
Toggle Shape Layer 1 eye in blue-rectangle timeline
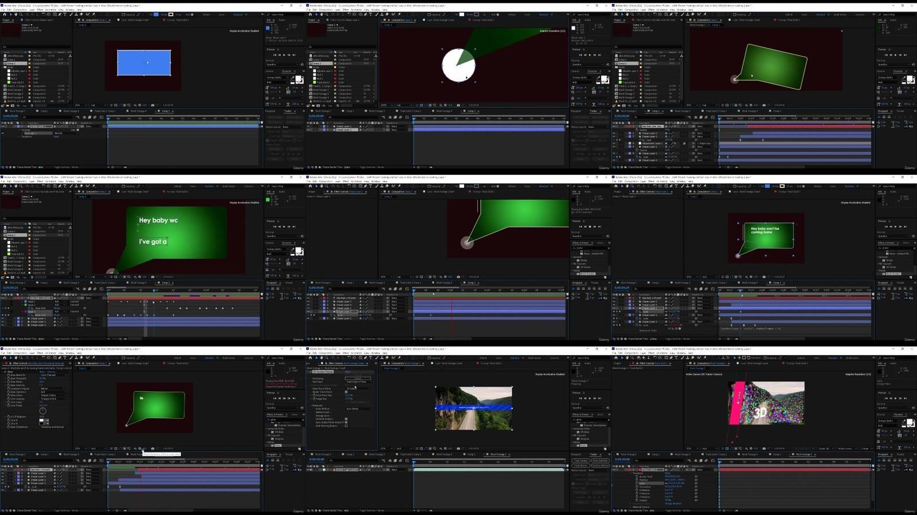2,126
